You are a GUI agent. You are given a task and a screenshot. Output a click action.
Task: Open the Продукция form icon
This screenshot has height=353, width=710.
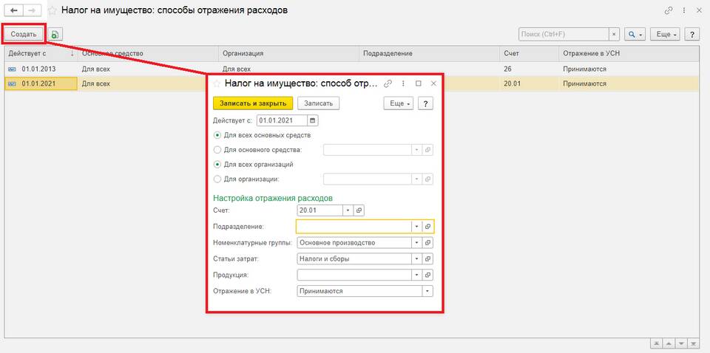pyautogui.click(x=428, y=275)
